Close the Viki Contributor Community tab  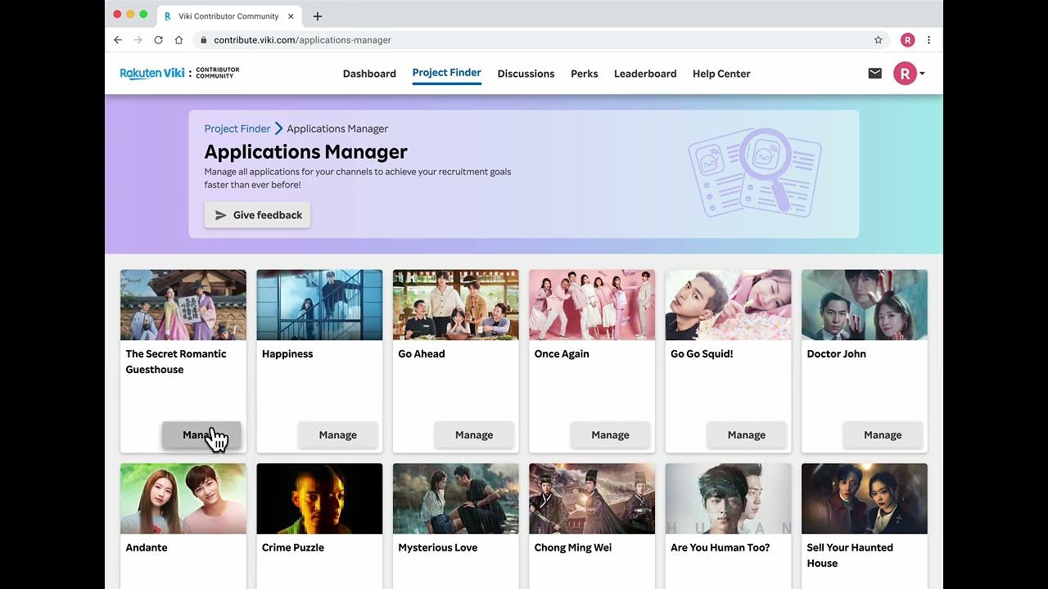tap(291, 16)
